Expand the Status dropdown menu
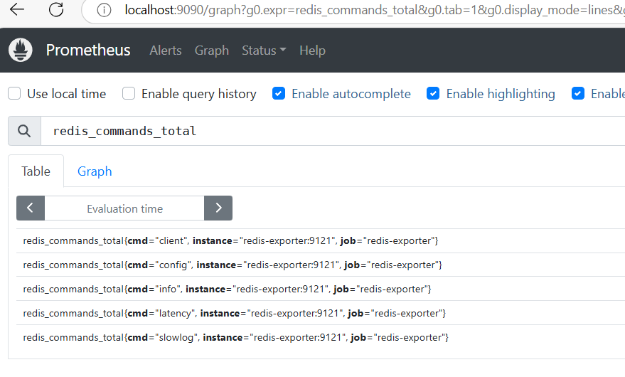Viewport: 625px width, 377px height. pos(264,51)
